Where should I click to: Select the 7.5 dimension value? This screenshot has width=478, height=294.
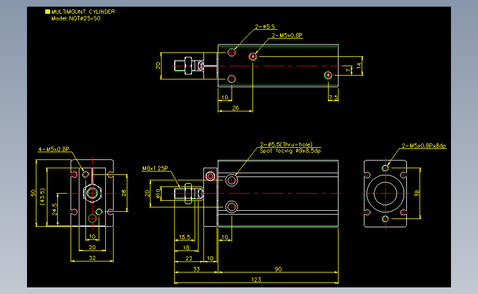tap(333, 97)
